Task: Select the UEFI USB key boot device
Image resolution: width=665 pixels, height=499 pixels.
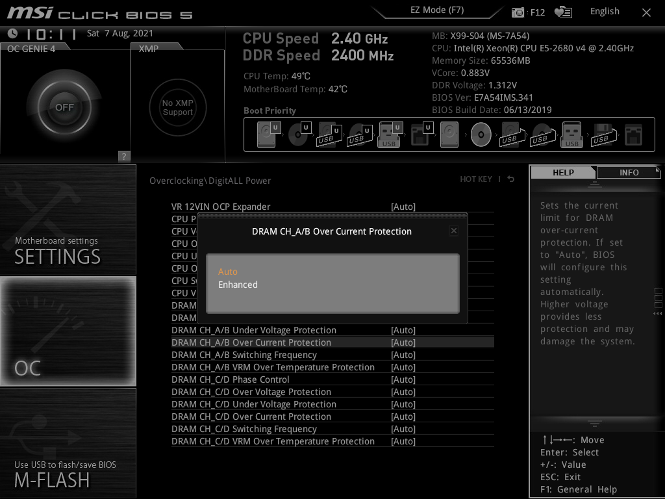Action: coord(390,134)
